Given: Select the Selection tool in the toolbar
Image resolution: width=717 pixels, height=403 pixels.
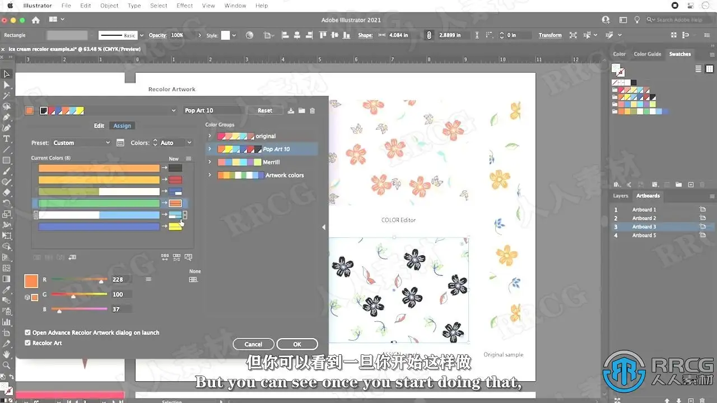Looking at the screenshot, I should pos(7,74).
